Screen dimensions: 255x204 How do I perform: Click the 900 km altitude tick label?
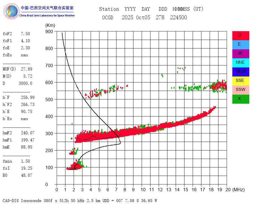(x=49, y=31)
